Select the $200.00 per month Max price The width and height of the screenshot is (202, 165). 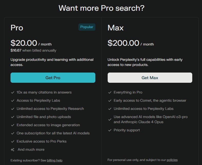click(x=131, y=43)
